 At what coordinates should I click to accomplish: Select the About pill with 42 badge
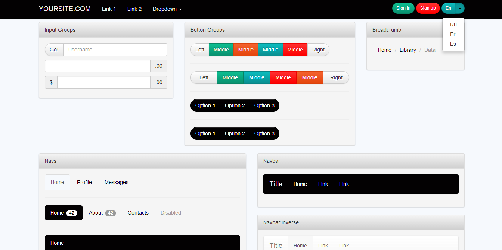click(x=102, y=213)
